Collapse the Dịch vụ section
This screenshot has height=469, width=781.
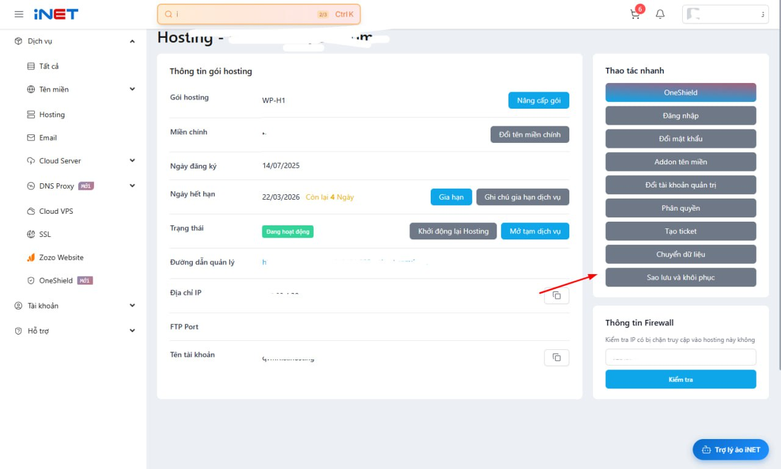(132, 42)
